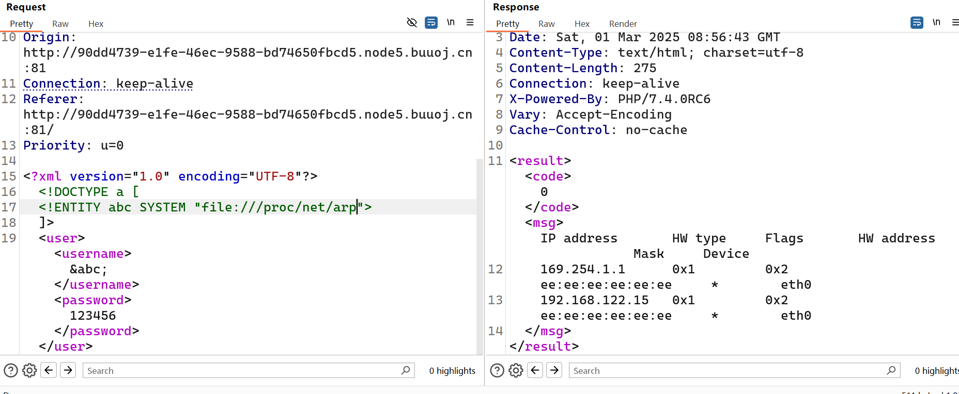Click the opening result tag

(540, 161)
